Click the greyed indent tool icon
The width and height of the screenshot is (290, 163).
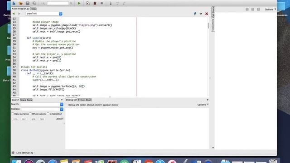click(x=43, y=3)
